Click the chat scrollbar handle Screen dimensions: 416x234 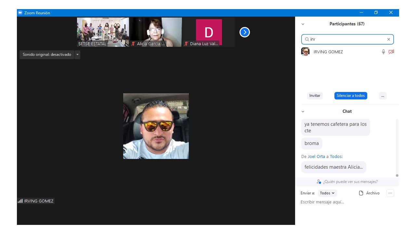(397, 175)
